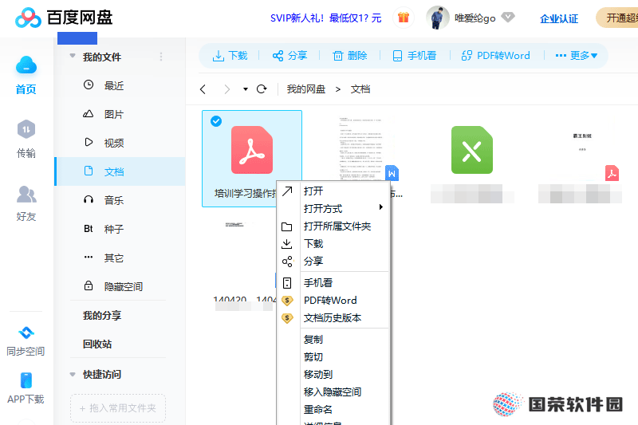The width and height of the screenshot is (638, 425).
Task: Click the toolbar 手机看 button
Action: click(x=415, y=55)
